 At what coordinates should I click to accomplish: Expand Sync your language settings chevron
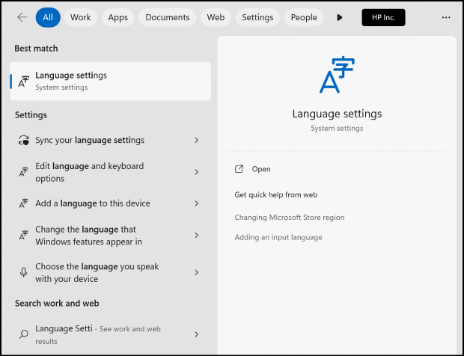196,141
